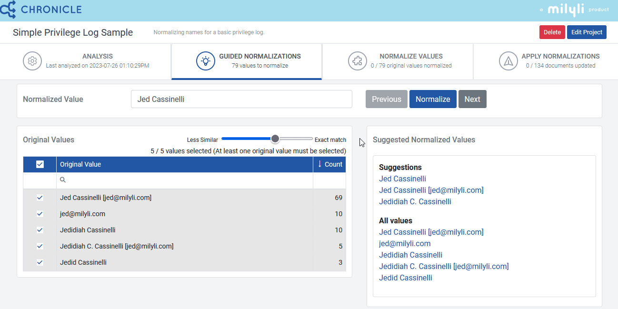Deselect the Jedid Cassinelli checkbox

[x=40, y=262]
